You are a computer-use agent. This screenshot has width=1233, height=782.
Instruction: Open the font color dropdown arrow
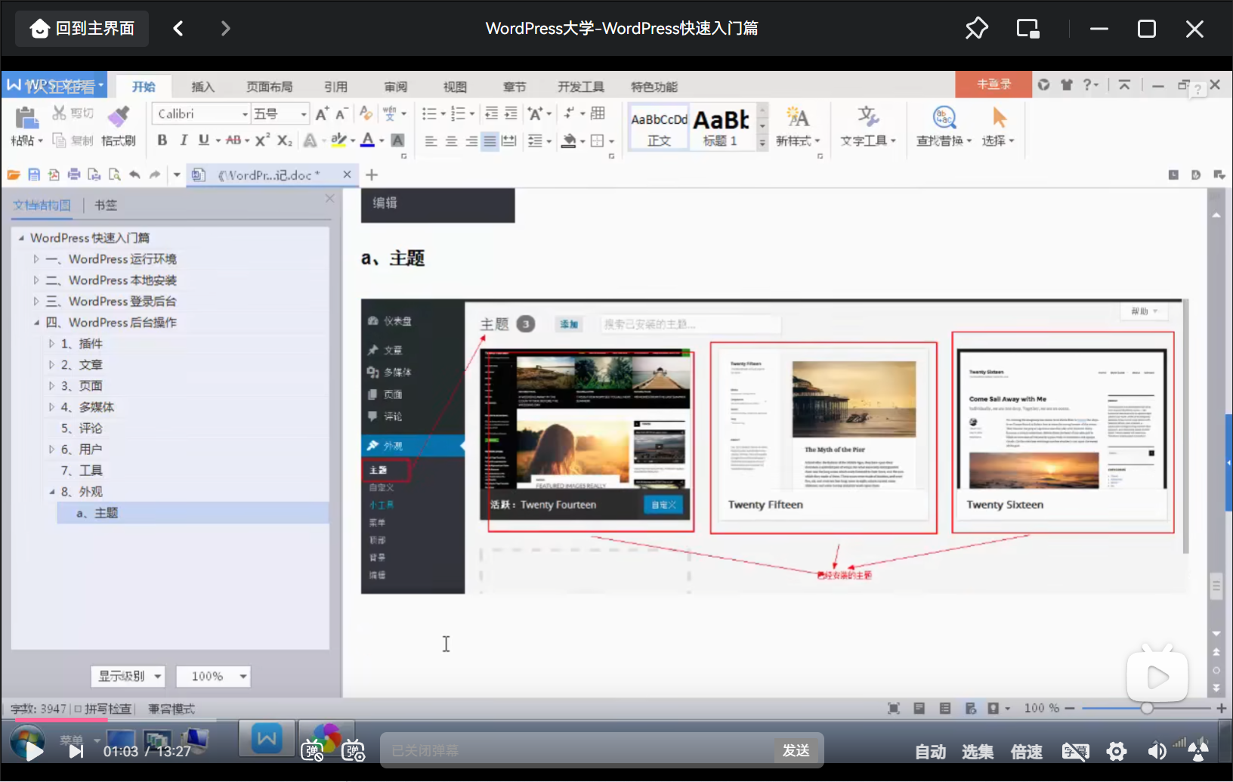pyautogui.click(x=382, y=141)
